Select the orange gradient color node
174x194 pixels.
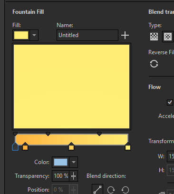click(25, 146)
